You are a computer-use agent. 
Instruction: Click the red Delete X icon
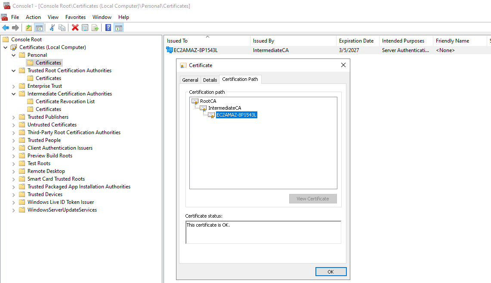point(75,28)
